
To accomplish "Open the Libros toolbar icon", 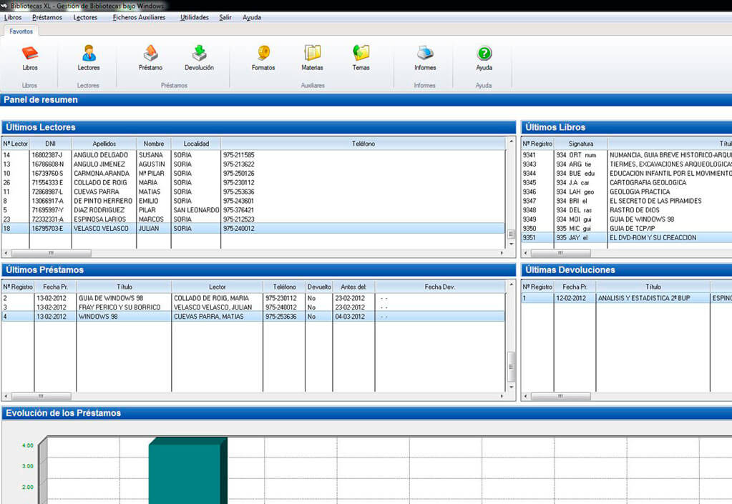I will tap(29, 54).
